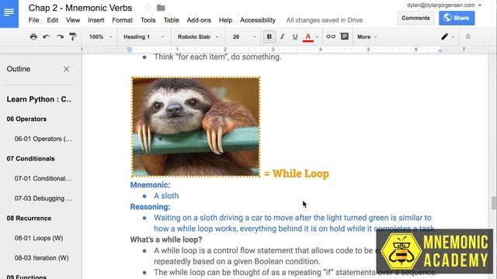Viewport: 497px width, 279px height.
Task: Open the Docs home hamburger icon
Action: click(9, 12)
